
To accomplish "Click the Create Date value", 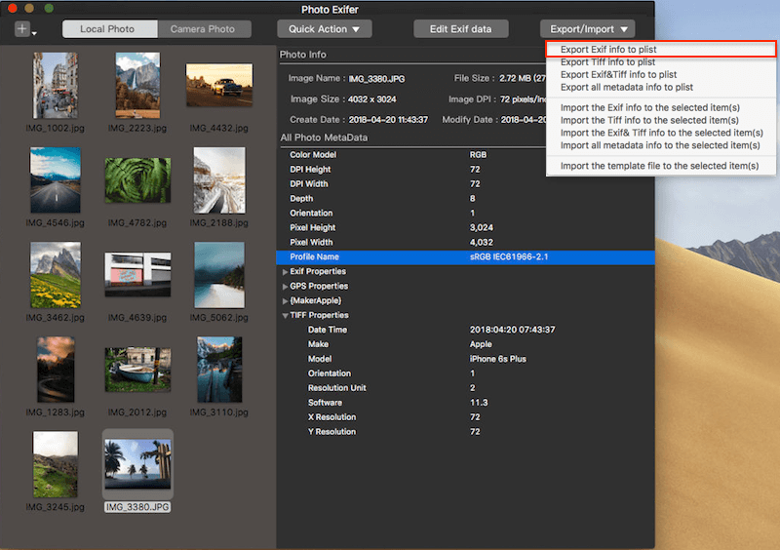I will tap(388, 119).
